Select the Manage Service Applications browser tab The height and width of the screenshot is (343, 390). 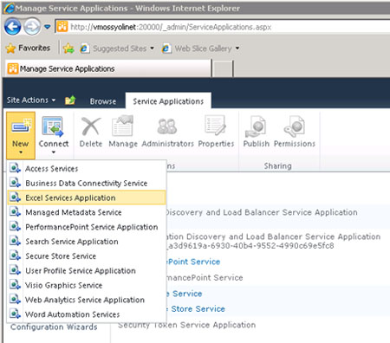(108, 68)
